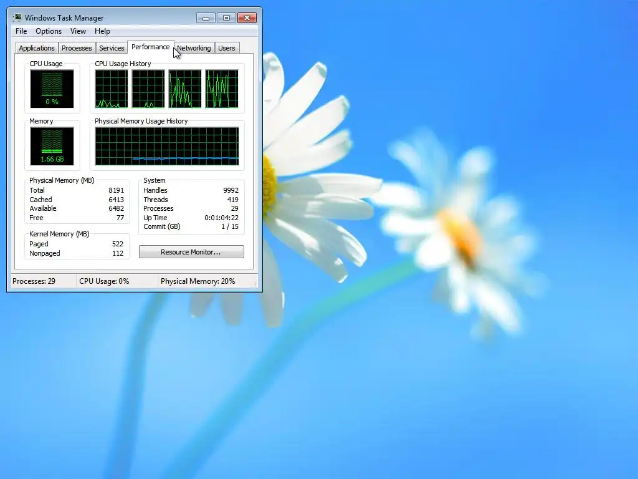
Task: Select the Performance tab
Action: pos(151,47)
